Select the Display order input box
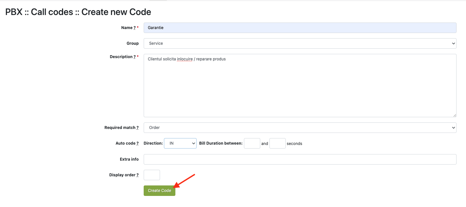The width and height of the screenshot is (466, 207). coord(152,175)
